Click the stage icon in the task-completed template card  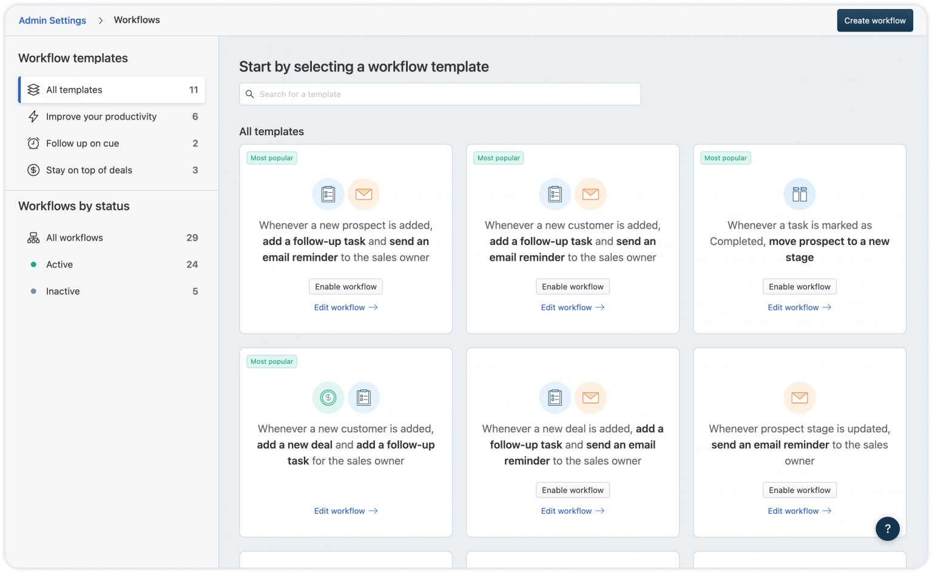click(x=799, y=194)
